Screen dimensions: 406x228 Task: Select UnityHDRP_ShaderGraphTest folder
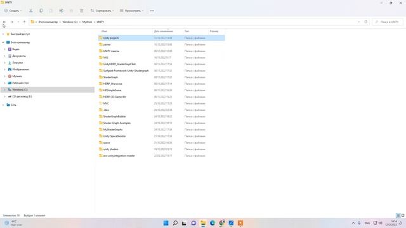coord(119,64)
